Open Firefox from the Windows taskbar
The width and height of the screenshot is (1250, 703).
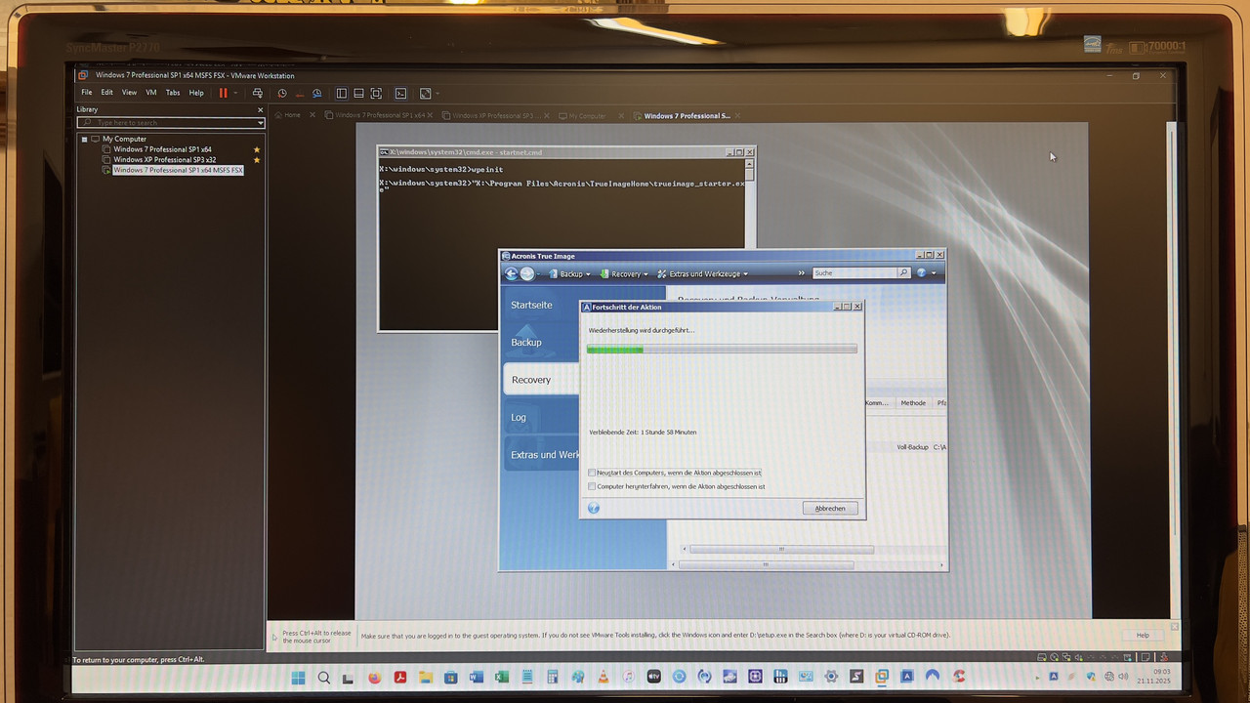[x=374, y=676]
